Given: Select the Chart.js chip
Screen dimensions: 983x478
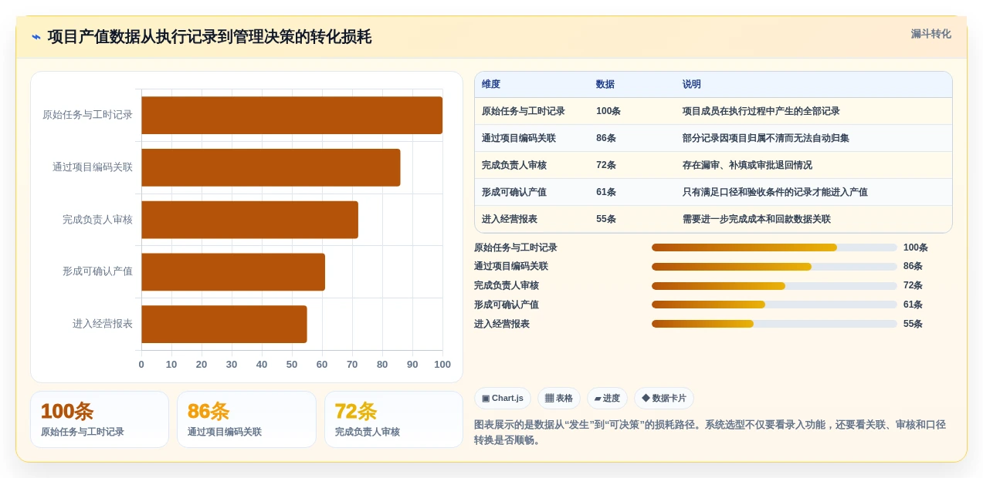Looking at the screenshot, I should coord(503,399).
